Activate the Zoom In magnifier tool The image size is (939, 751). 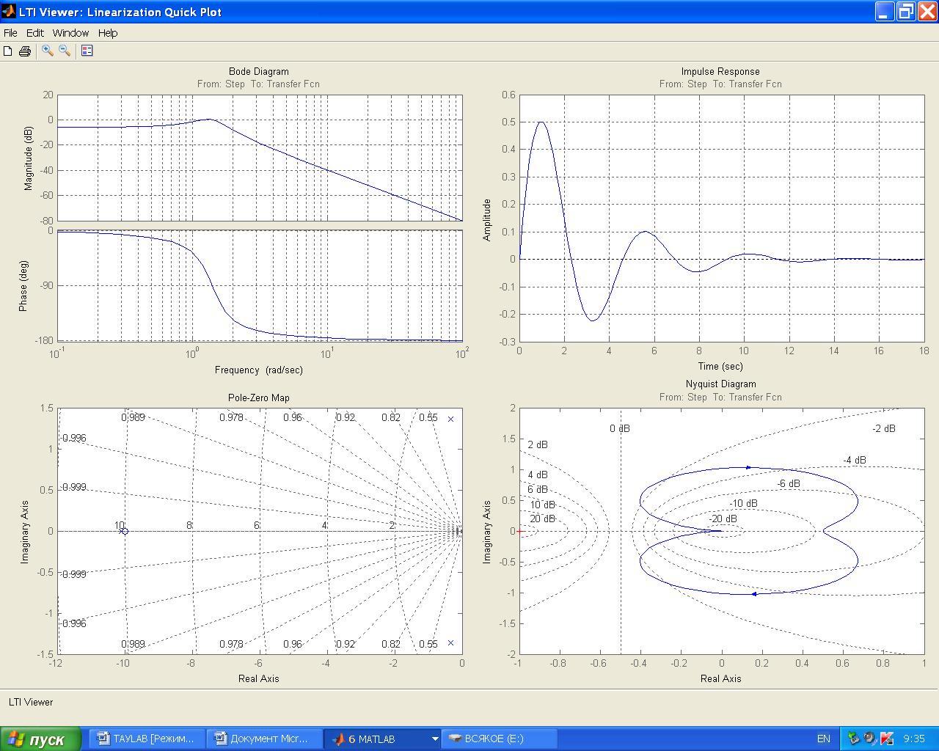click(x=48, y=51)
